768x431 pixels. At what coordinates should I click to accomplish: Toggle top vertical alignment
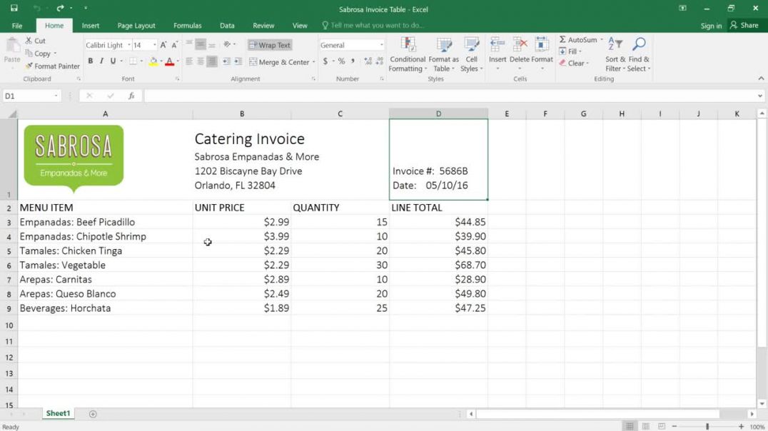coord(189,44)
